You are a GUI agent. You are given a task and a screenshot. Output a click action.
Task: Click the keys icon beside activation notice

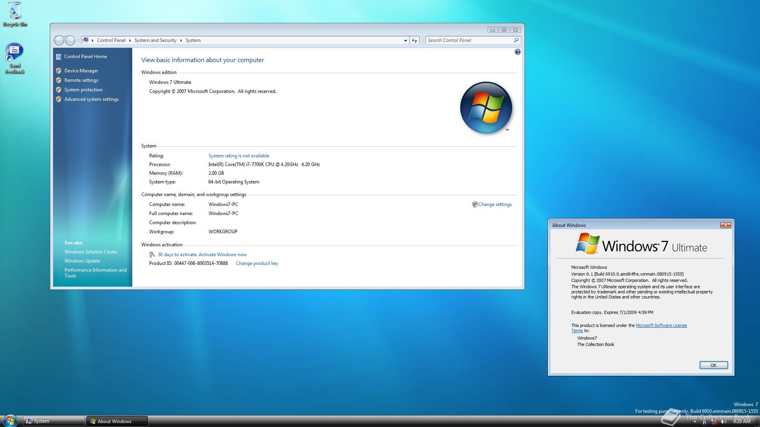[152, 255]
